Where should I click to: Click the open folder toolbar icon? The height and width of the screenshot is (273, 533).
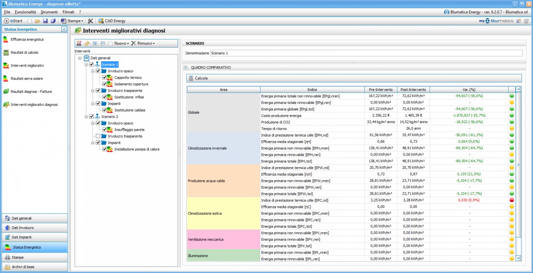click(38, 21)
